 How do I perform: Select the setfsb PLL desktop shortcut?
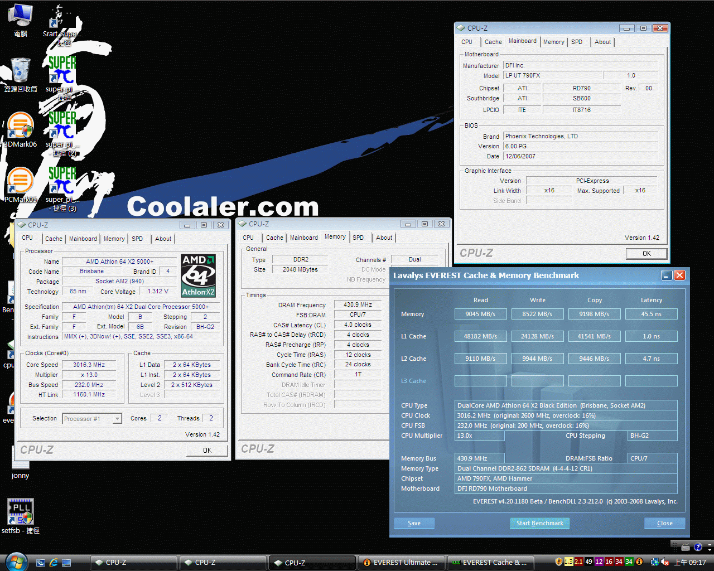pos(21,516)
